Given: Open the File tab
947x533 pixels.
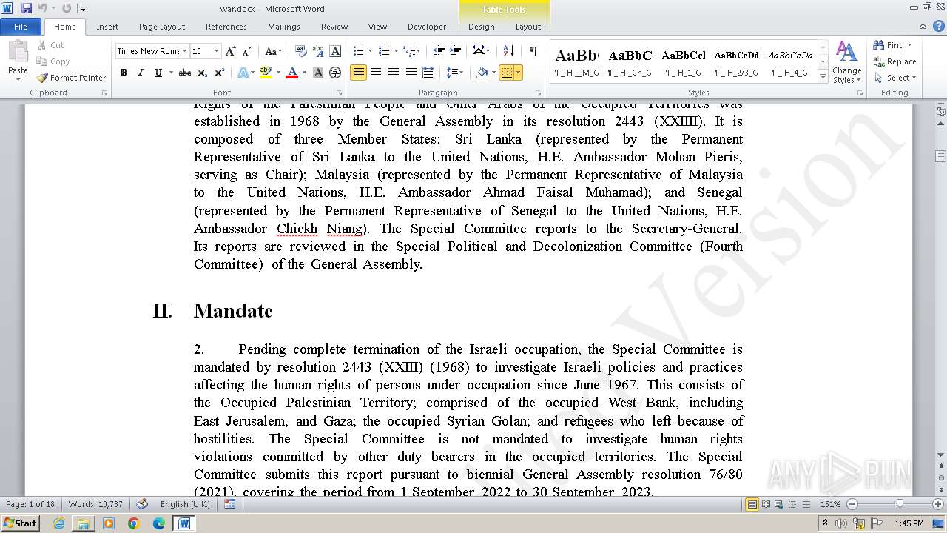Looking at the screenshot, I should [x=21, y=27].
